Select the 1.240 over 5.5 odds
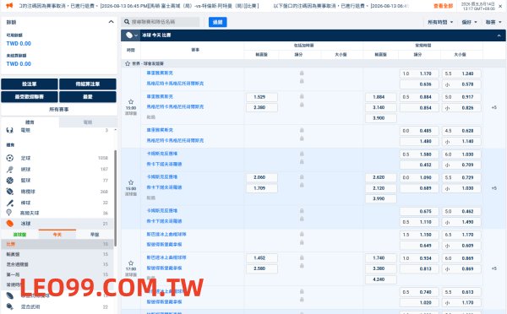Screen dimensions: 507x314 [x=461, y=73]
